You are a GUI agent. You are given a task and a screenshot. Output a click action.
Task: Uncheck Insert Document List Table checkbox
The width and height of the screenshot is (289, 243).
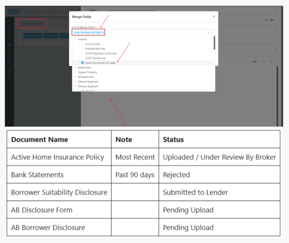(x=82, y=63)
